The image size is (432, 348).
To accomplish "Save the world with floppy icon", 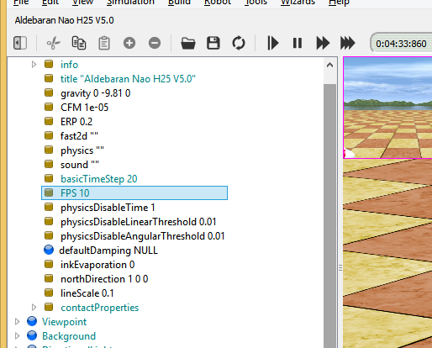I will (213, 43).
